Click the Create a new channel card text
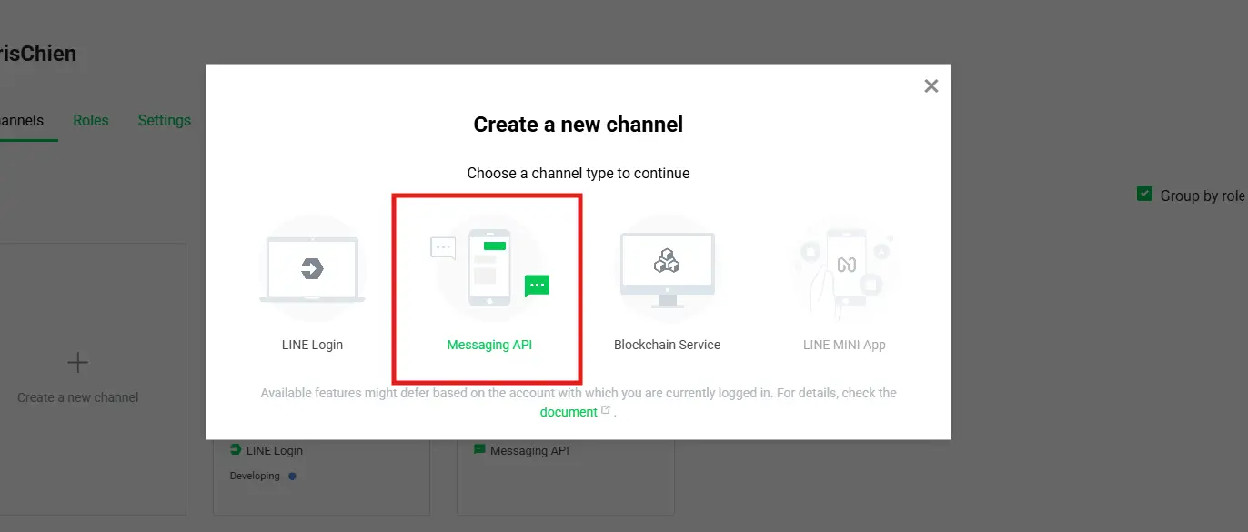 click(78, 397)
